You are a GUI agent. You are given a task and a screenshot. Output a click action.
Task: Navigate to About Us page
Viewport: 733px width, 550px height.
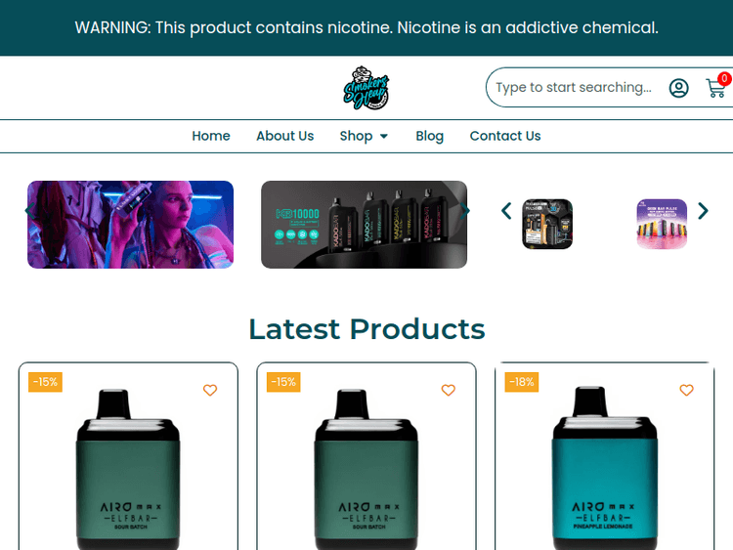(x=285, y=136)
